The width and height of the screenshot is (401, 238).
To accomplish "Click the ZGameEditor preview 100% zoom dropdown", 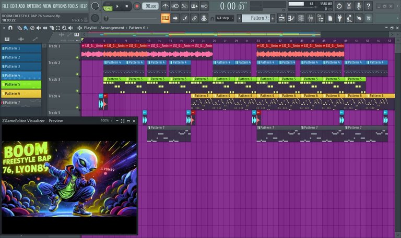I will [106, 121].
